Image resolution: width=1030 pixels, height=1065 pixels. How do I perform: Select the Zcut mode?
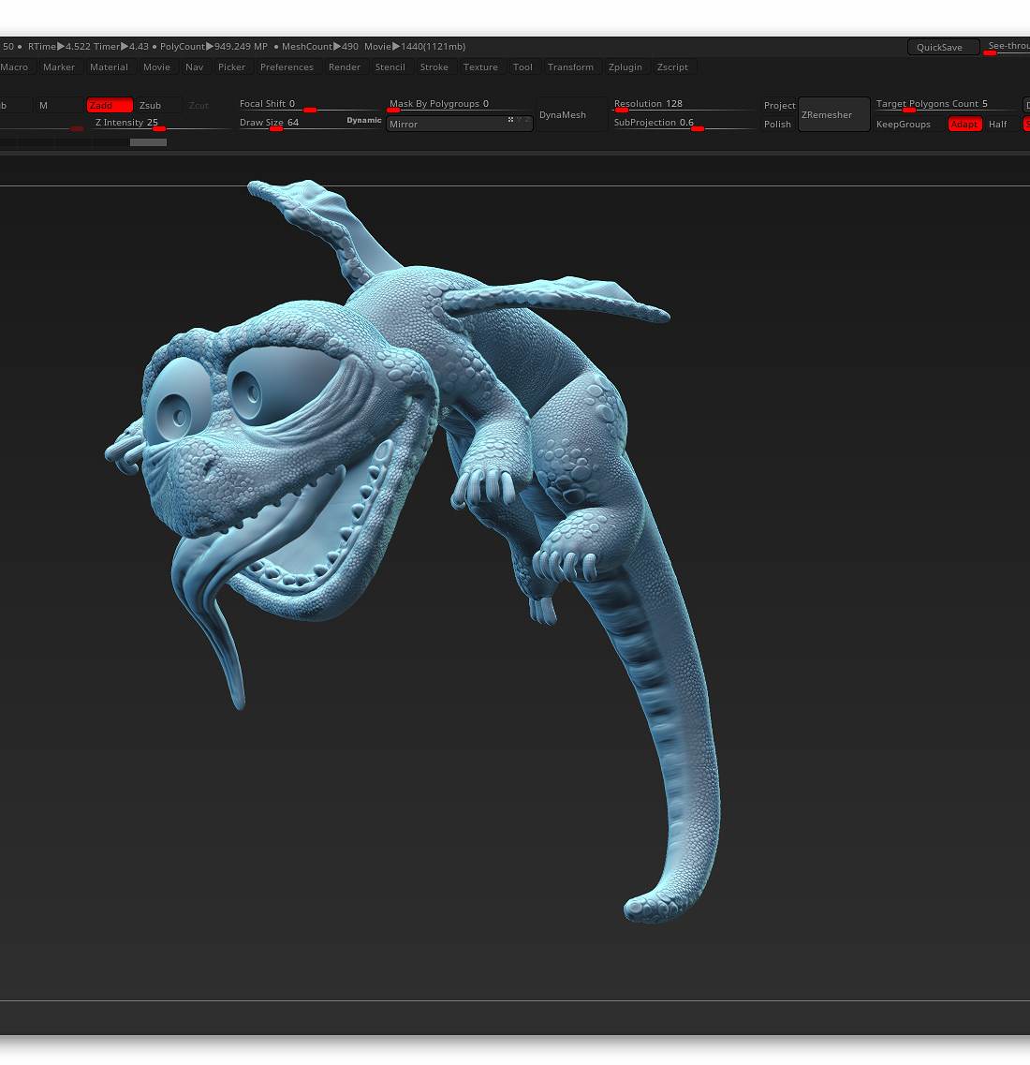point(207,105)
